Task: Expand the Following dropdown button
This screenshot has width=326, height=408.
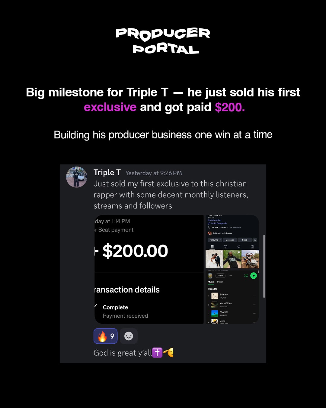Action: pos(215,240)
